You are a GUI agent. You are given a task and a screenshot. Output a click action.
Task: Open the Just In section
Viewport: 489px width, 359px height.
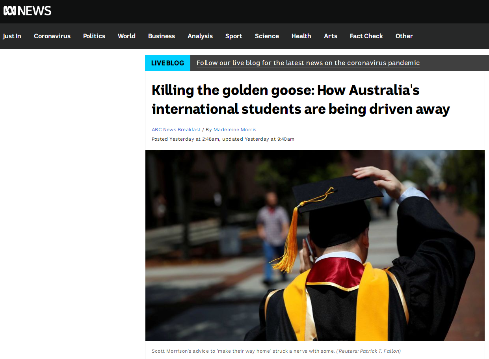click(x=12, y=36)
